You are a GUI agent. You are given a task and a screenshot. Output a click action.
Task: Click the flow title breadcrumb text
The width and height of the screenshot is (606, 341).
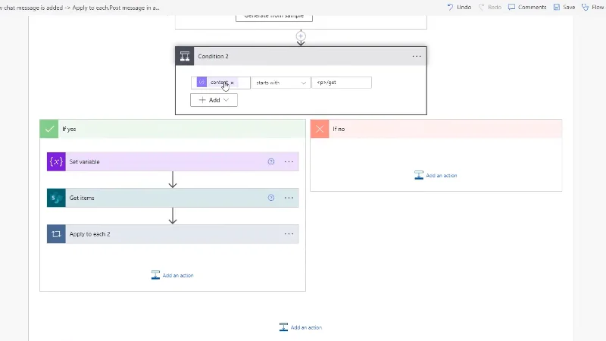80,8
